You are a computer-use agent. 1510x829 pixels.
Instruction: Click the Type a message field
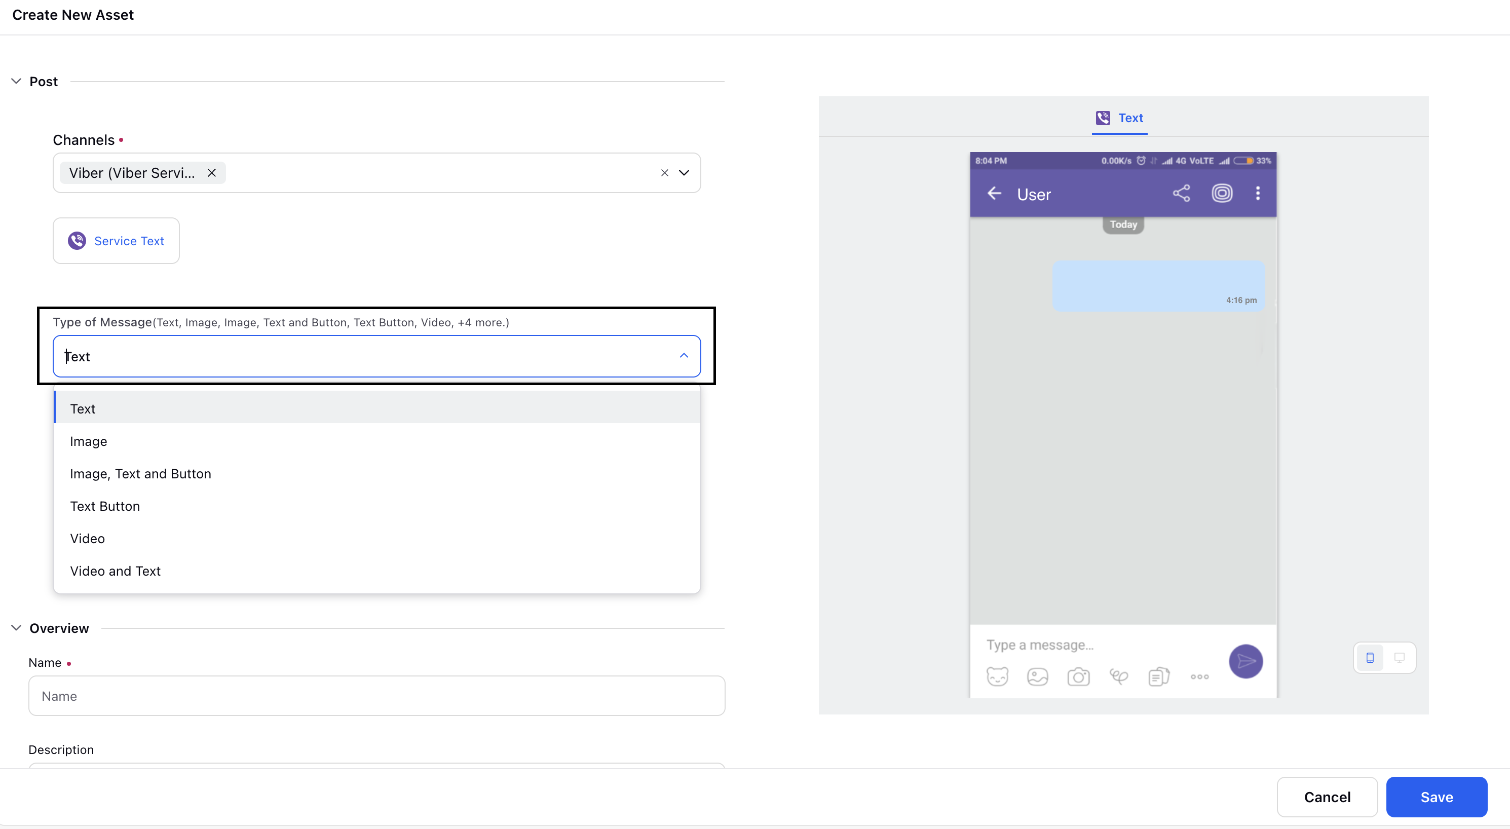click(x=1040, y=645)
